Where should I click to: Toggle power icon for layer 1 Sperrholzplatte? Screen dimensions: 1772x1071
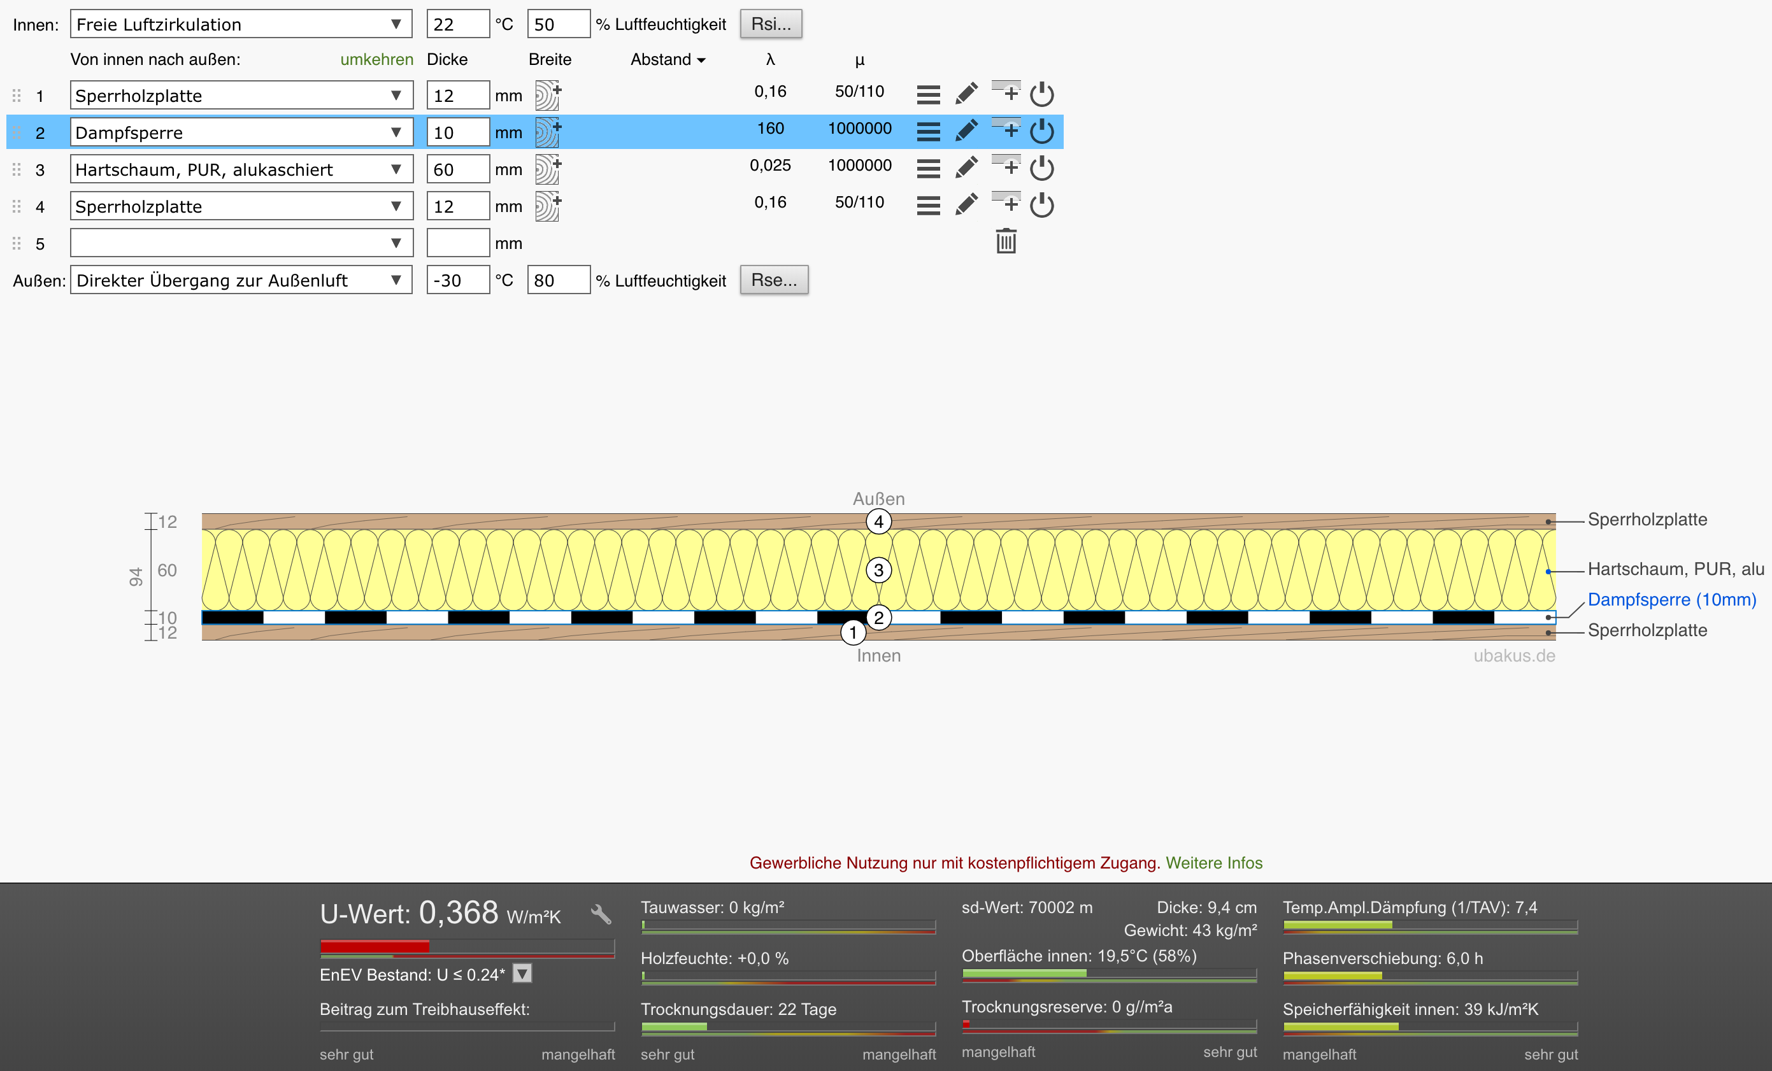1042,94
